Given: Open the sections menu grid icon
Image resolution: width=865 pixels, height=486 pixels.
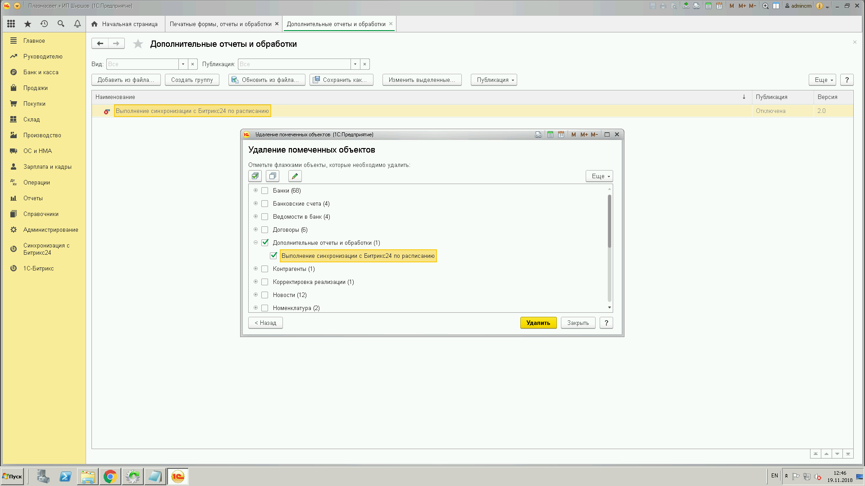Looking at the screenshot, I should click(x=11, y=24).
